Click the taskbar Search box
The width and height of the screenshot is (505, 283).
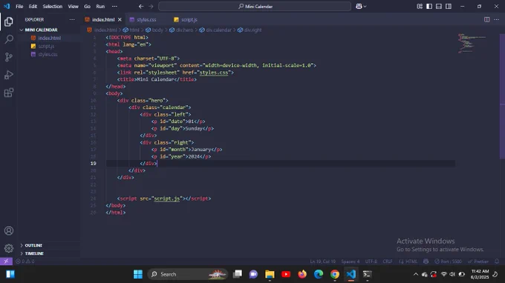click(188, 274)
